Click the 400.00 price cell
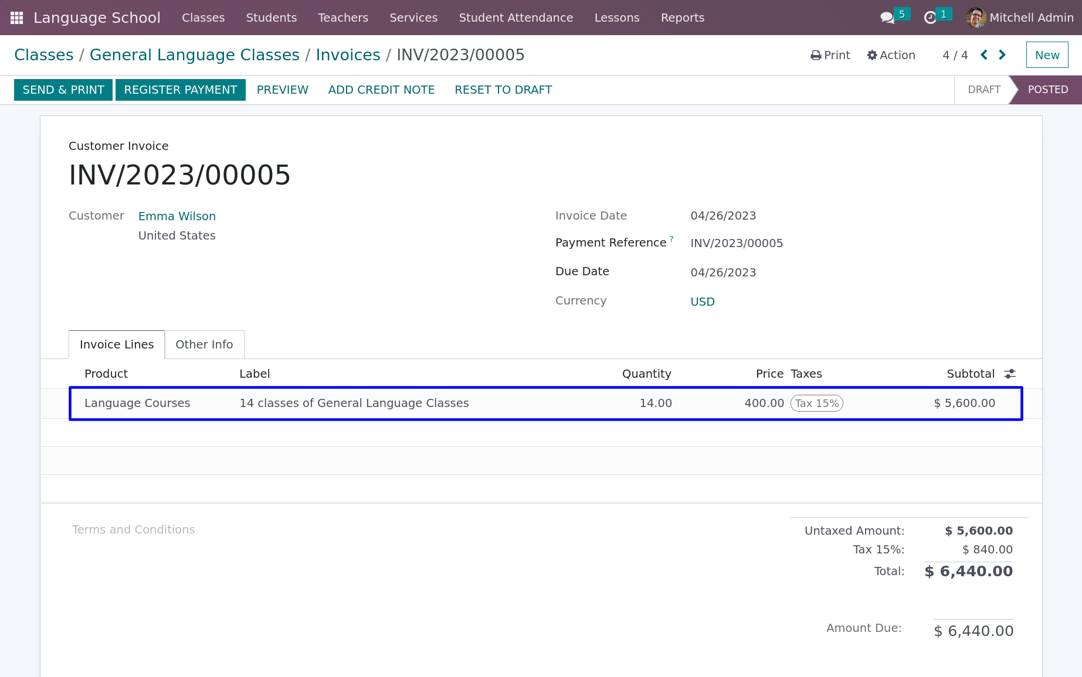 point(764,403)
